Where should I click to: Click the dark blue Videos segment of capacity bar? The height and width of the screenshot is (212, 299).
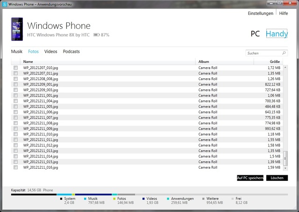pos(93,194)
